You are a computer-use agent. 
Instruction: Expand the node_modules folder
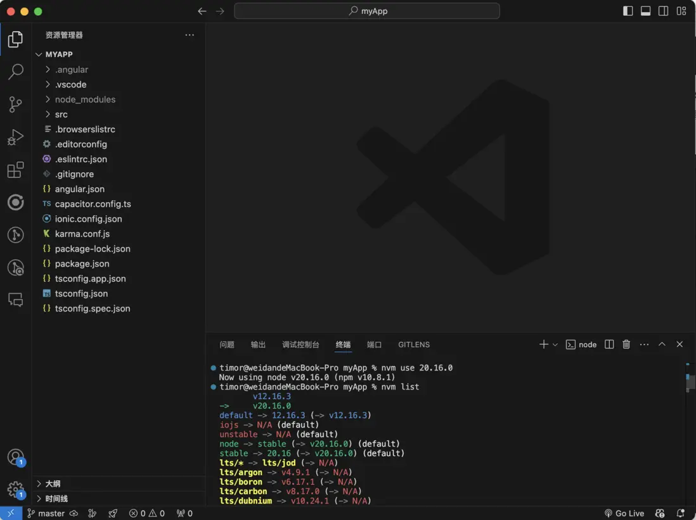85,99
